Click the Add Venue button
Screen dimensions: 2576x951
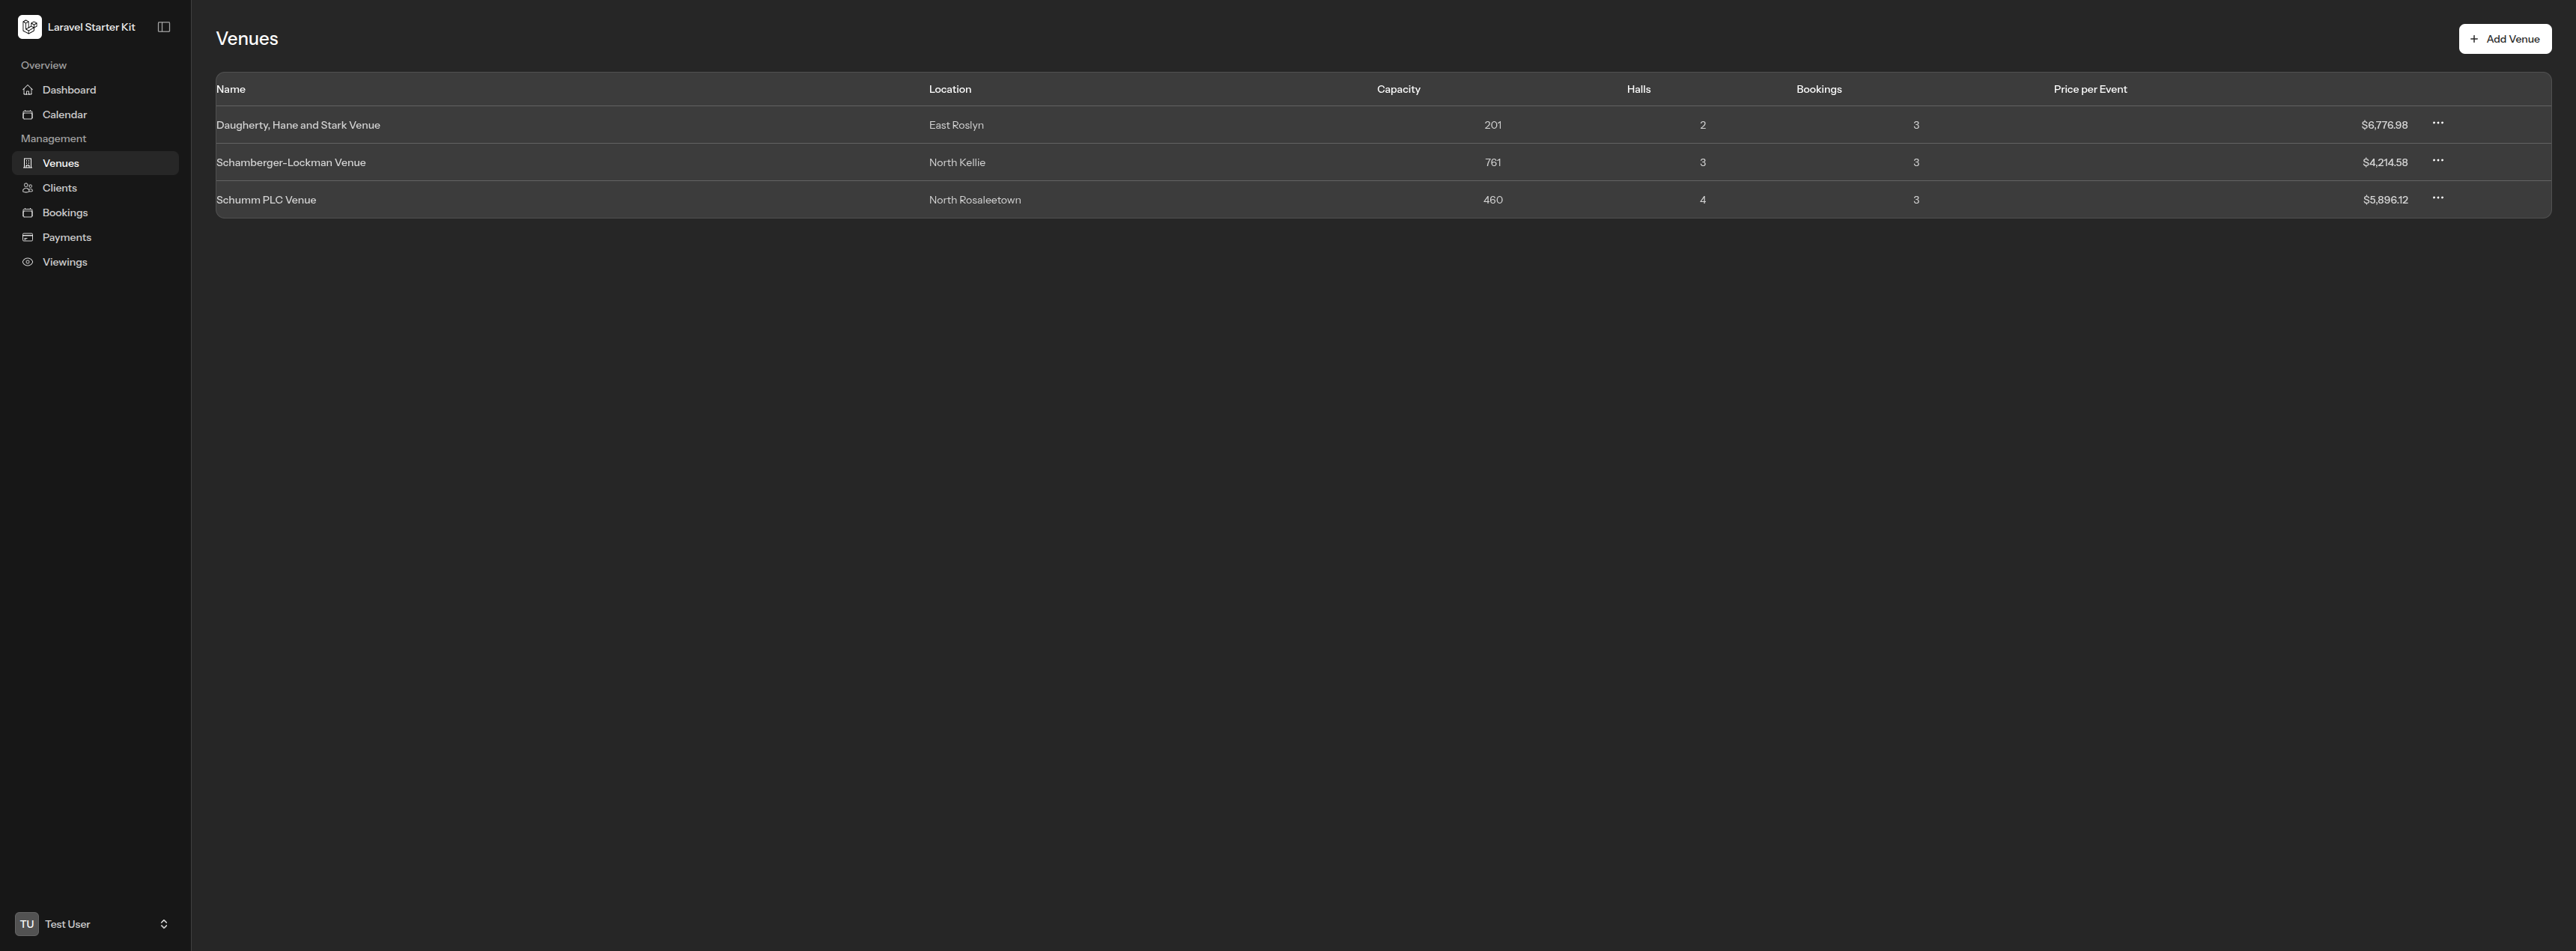2504,39
